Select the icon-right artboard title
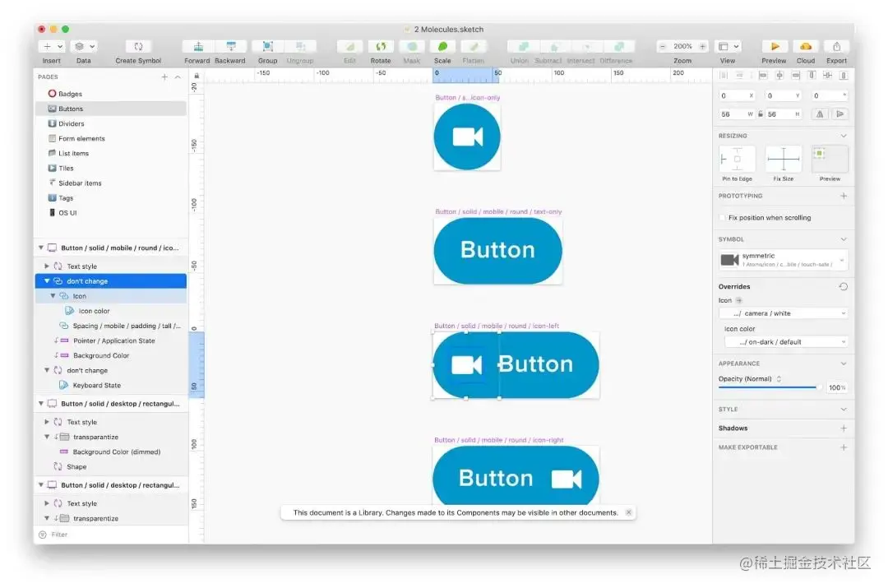 (x=498, y=440)
